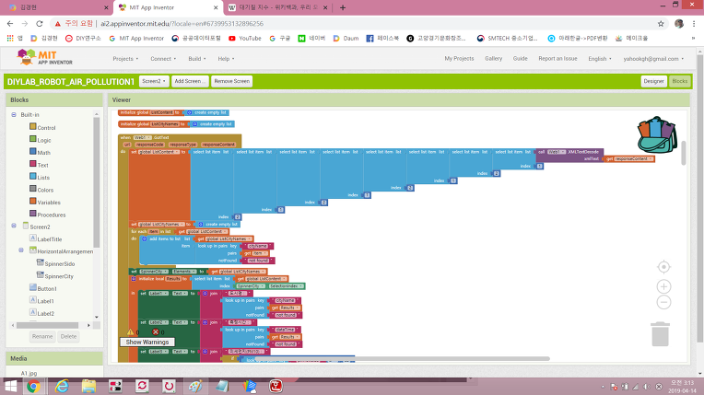Open the Connect dropdown menu
The image size is (704, 395).
[163, 59]
